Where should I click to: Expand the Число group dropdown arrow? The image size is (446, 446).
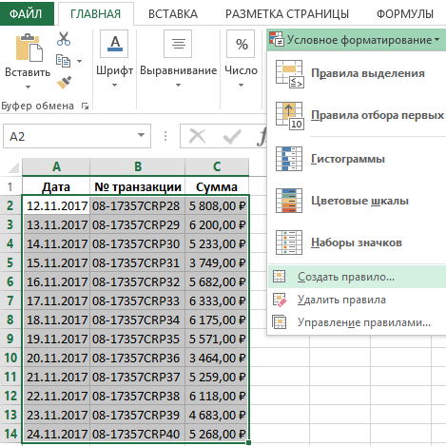[241, 85]
